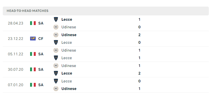Click Udinese crest in 28.04.23 match

point(56,27)
